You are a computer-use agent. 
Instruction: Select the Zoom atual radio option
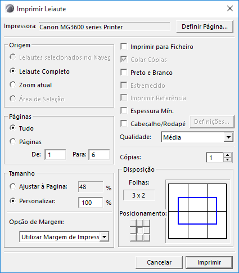[30, 85]
